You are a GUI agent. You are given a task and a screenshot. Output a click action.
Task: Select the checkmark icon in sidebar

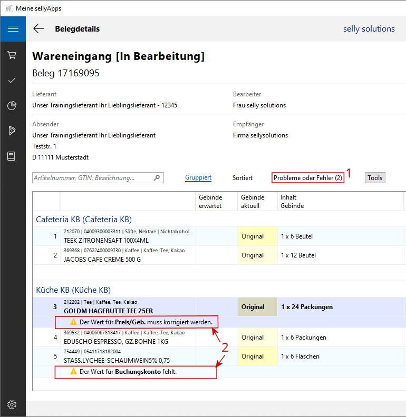pyautogui.click(x=12, y=81)
